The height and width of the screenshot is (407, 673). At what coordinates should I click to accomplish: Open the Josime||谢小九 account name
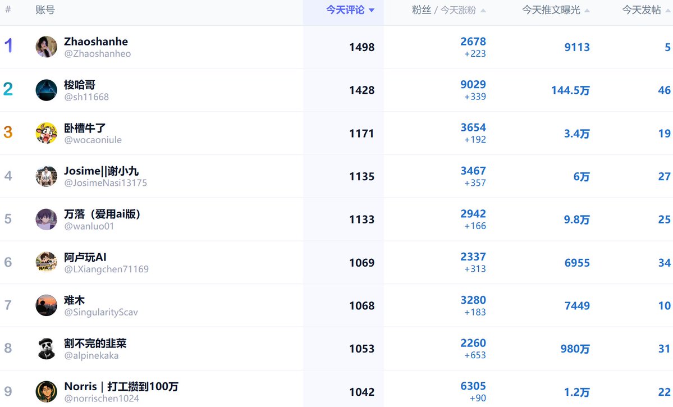101,171
